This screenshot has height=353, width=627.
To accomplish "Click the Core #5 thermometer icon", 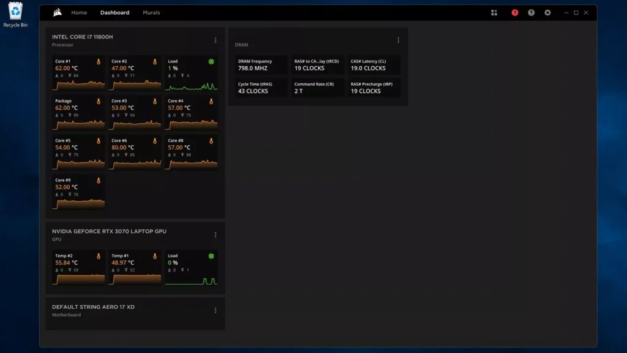I will [x=99, y=141].
